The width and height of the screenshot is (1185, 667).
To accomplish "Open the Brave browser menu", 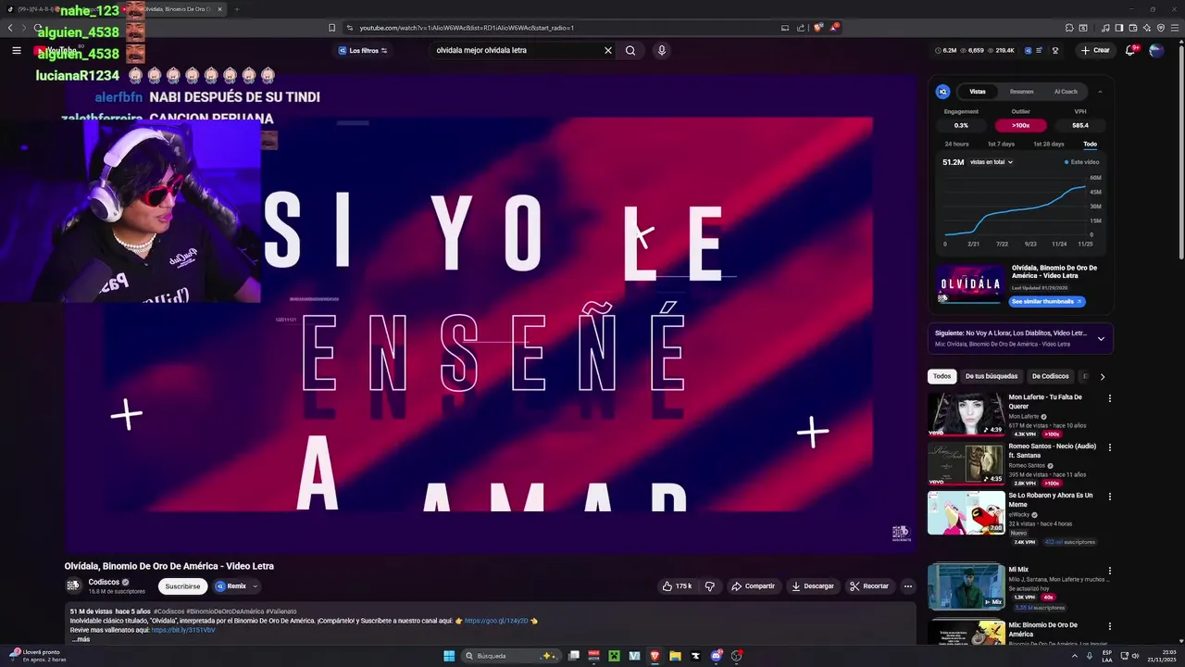I will (1173, 28).
